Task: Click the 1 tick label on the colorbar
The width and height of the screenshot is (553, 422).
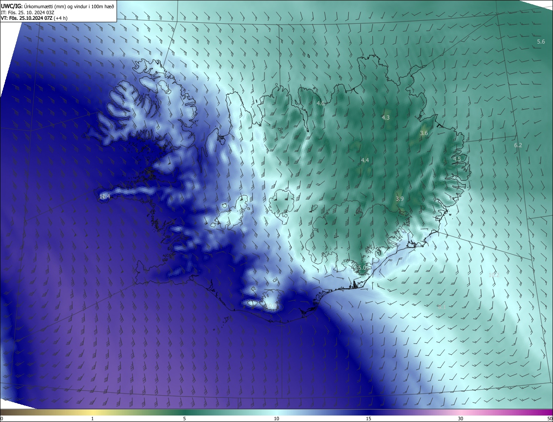Action: (x=92, y=419)
